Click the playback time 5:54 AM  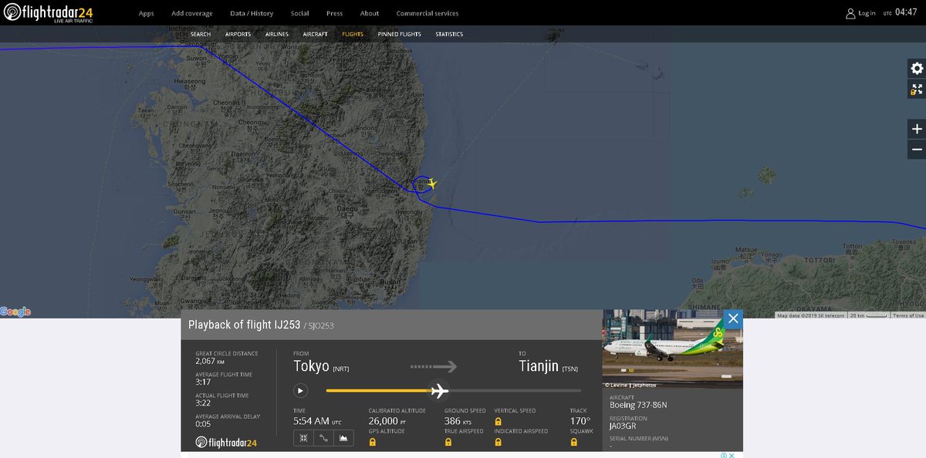pos(317,421)
